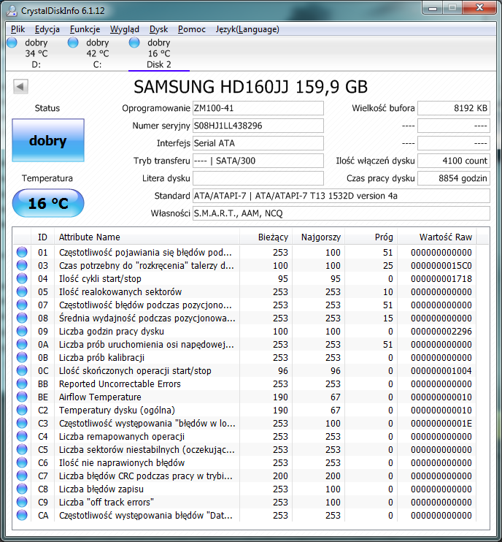
Task: Switch to the C: disk tab
Action: coord(97,53)
